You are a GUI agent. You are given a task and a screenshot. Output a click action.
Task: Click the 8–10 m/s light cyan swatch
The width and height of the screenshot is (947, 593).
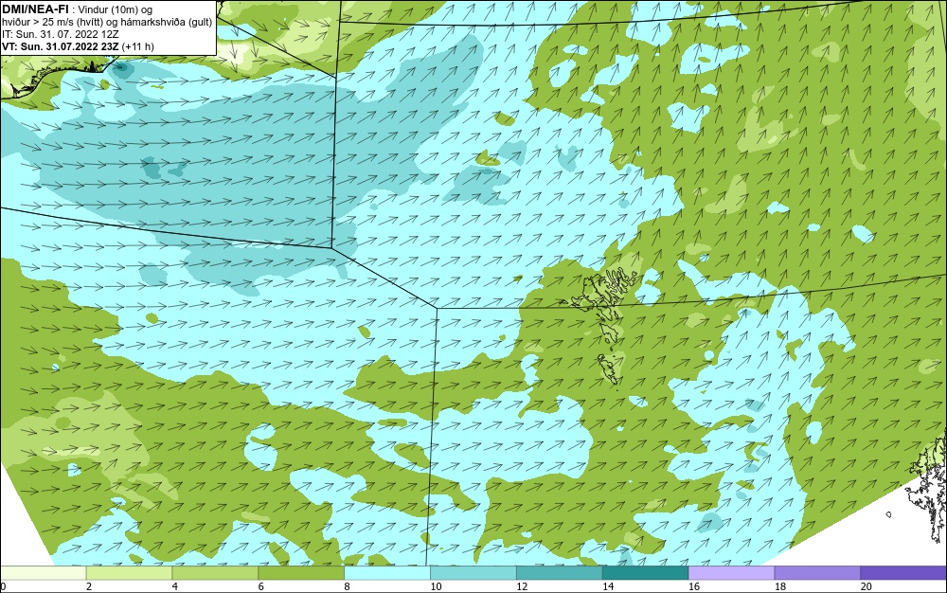point(387,572)
